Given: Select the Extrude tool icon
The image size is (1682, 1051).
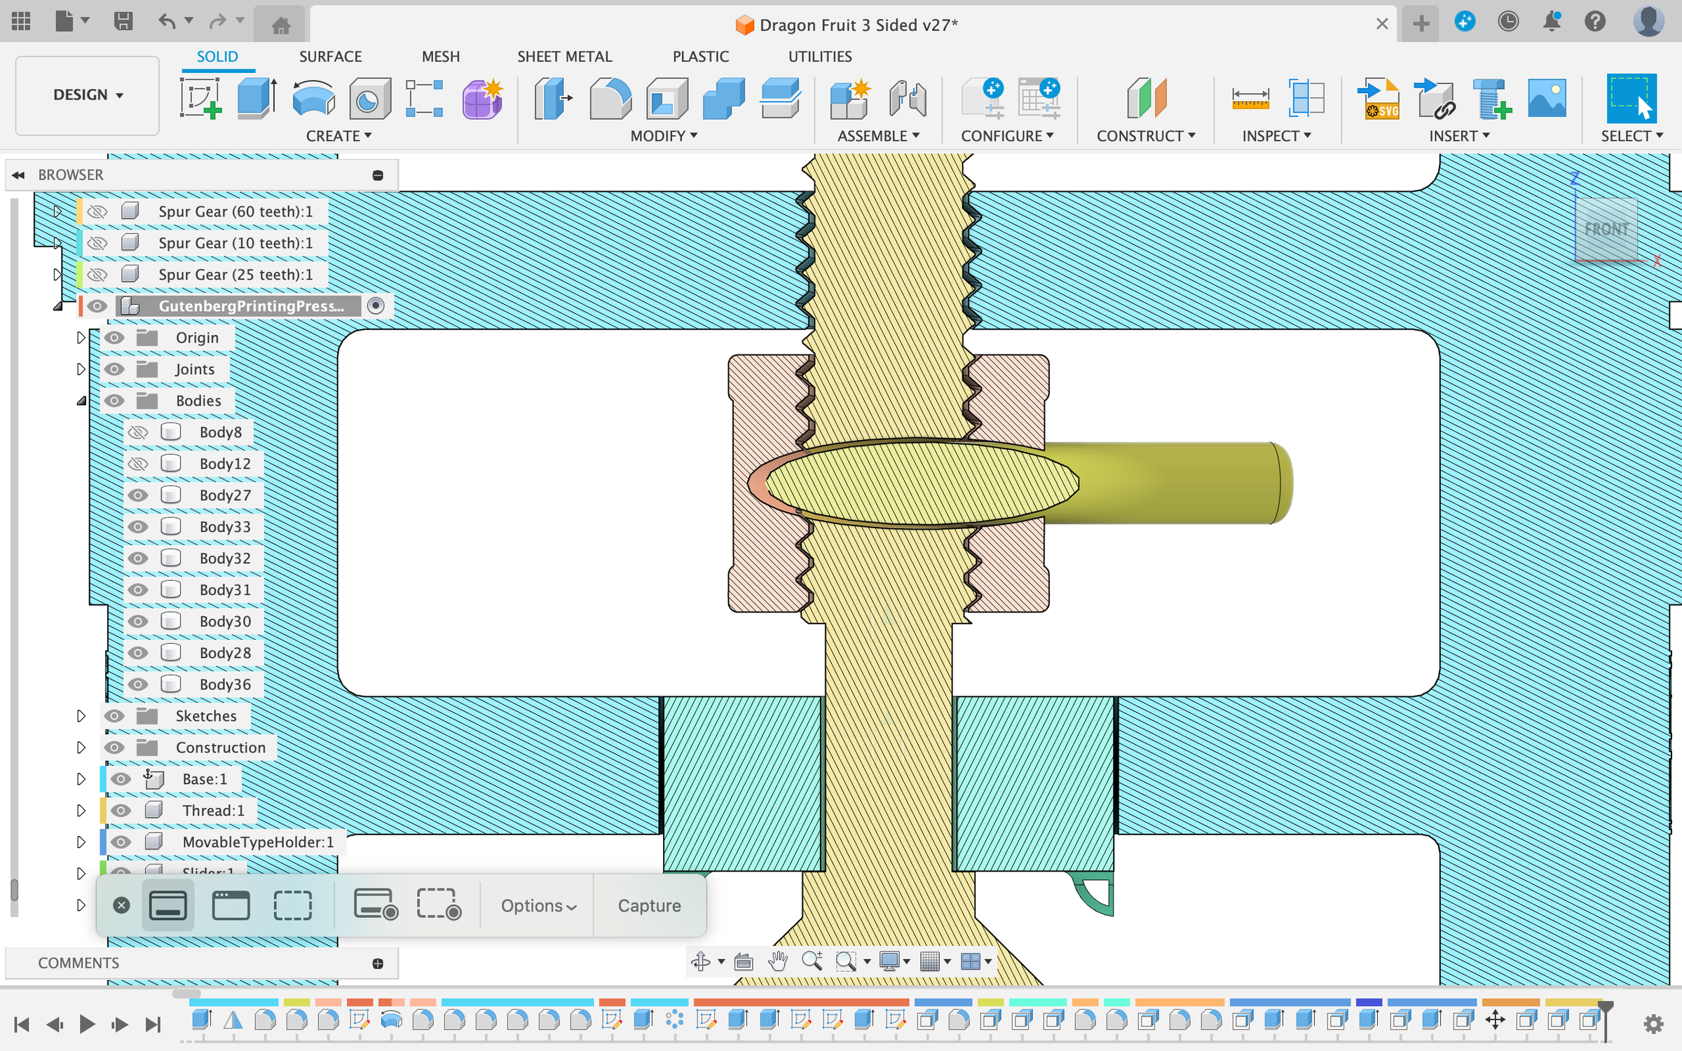Looking at the screenshot, I should click(x=256, y=98).
